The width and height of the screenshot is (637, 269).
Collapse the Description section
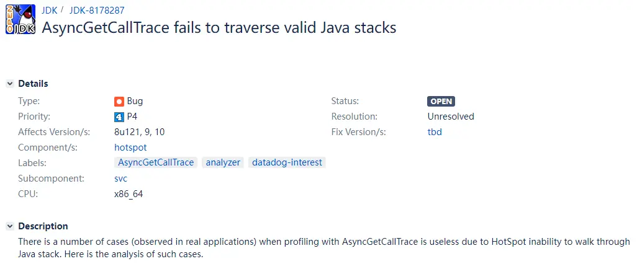9,226
